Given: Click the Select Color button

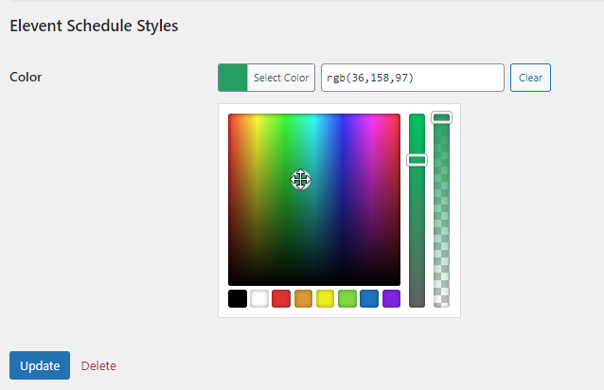Looking at the screenshot, I should [x=266, y=78].
